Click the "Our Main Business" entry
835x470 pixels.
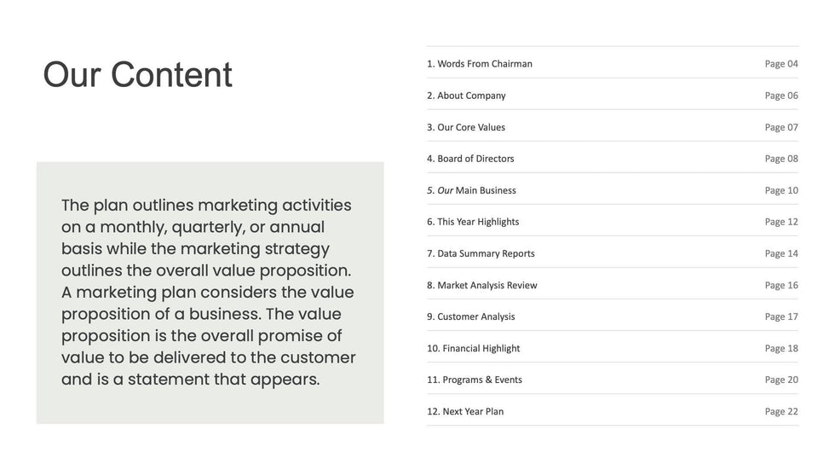click(471, 190)
